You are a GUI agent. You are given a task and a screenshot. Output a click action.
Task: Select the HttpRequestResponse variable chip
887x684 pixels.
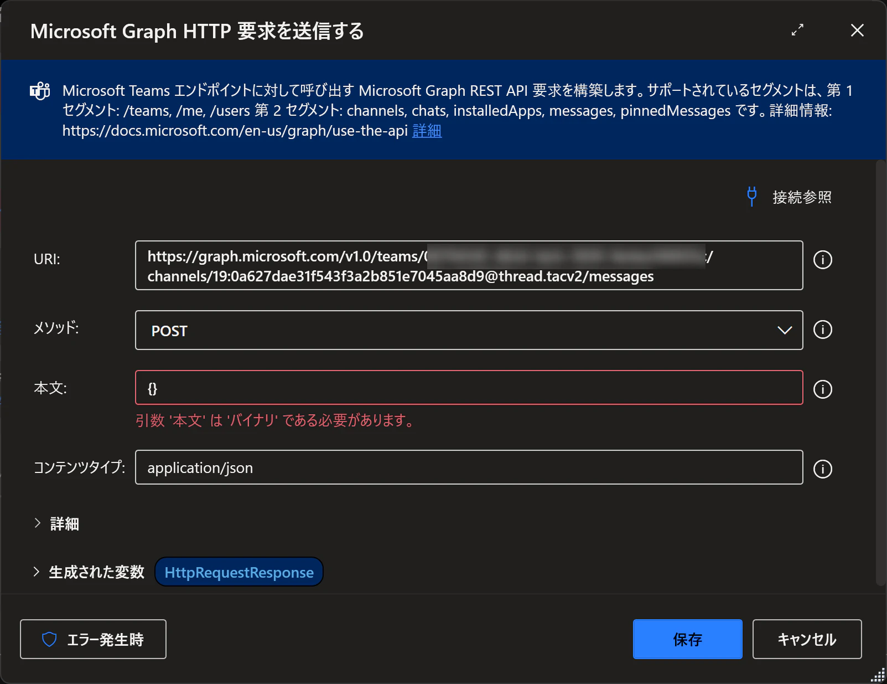(x=239, y=572)
